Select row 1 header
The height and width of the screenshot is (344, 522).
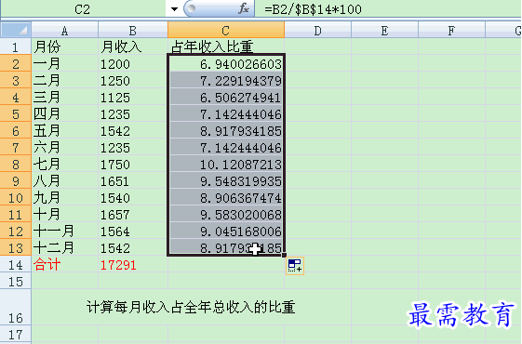(16, 46)
